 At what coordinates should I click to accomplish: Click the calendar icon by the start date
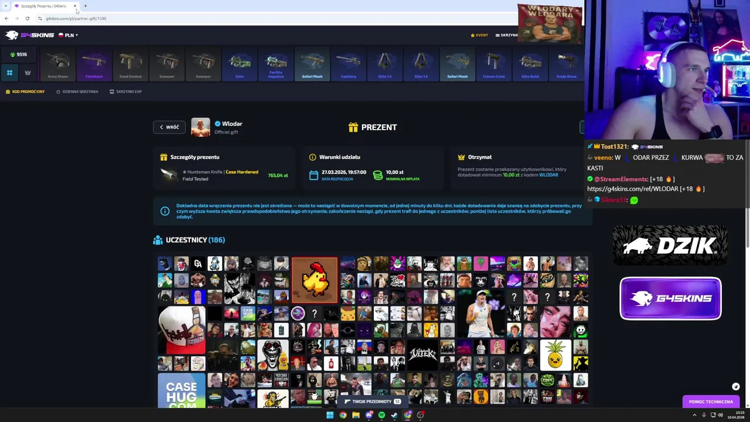coord(313,175)
